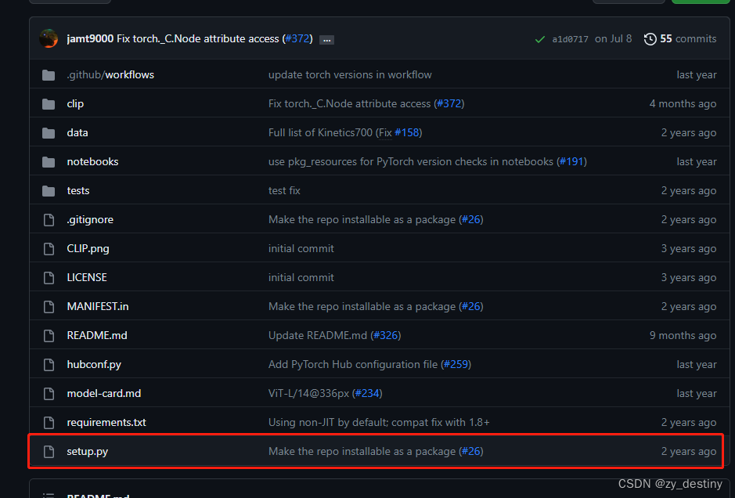
Task: Open the .gitignore file
Action: [90, 219]
